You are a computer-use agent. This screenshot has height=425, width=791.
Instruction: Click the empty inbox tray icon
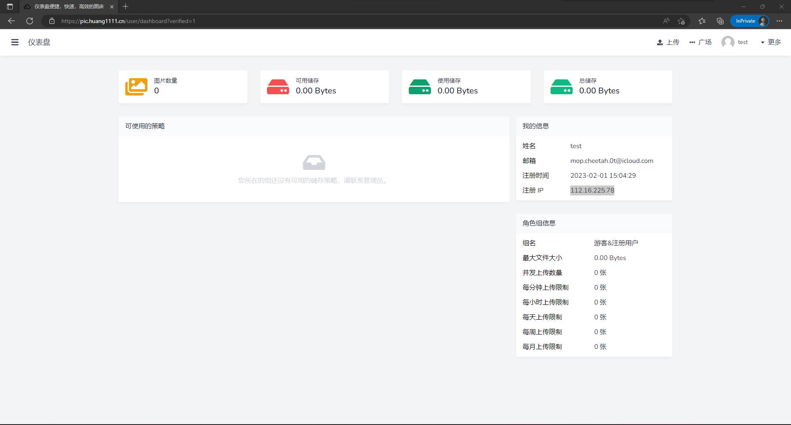coord(314,163)
